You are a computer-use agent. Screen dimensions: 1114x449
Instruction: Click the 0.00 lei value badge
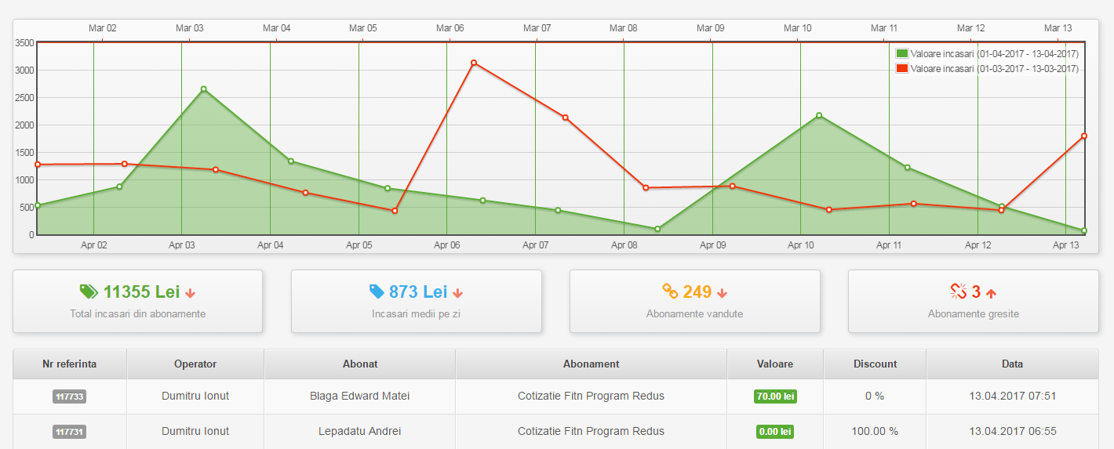[x=775, y=431]
